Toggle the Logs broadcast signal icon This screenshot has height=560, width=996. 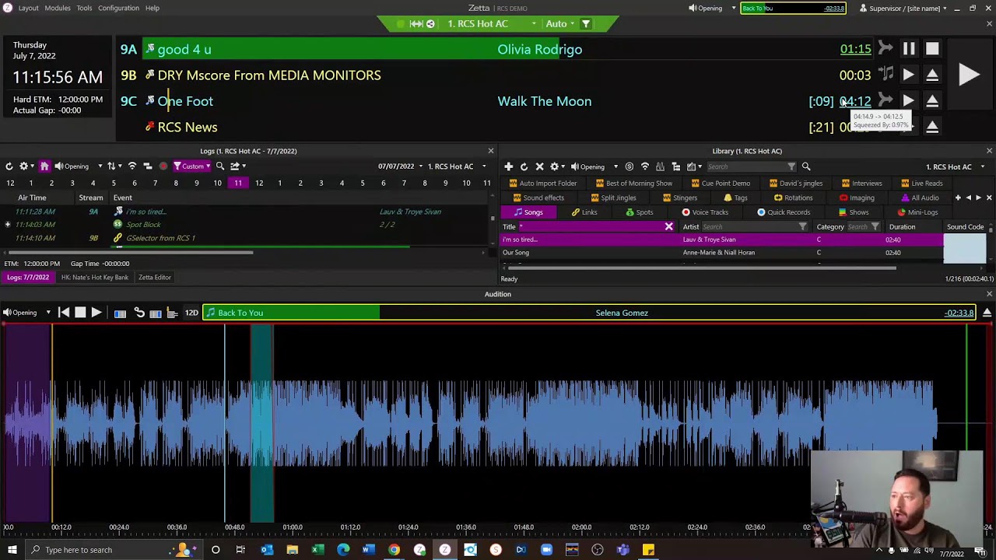point(132,166)
